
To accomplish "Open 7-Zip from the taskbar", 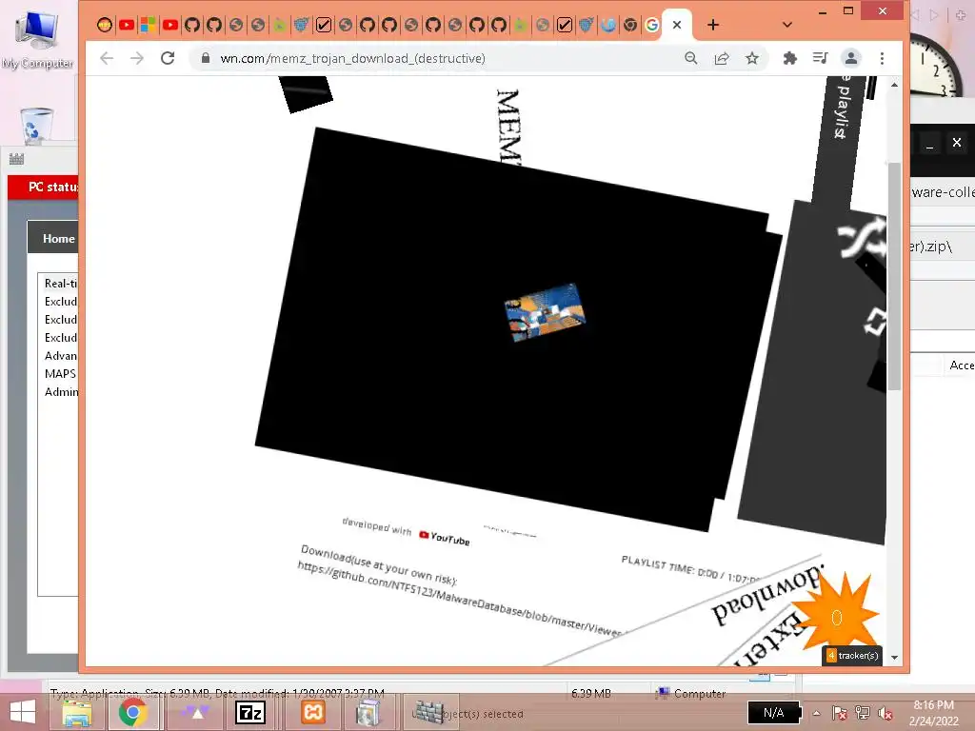I will 250,712.
